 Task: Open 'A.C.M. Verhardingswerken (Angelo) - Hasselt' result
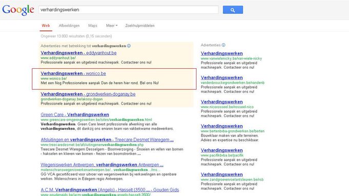pos(110,190)
